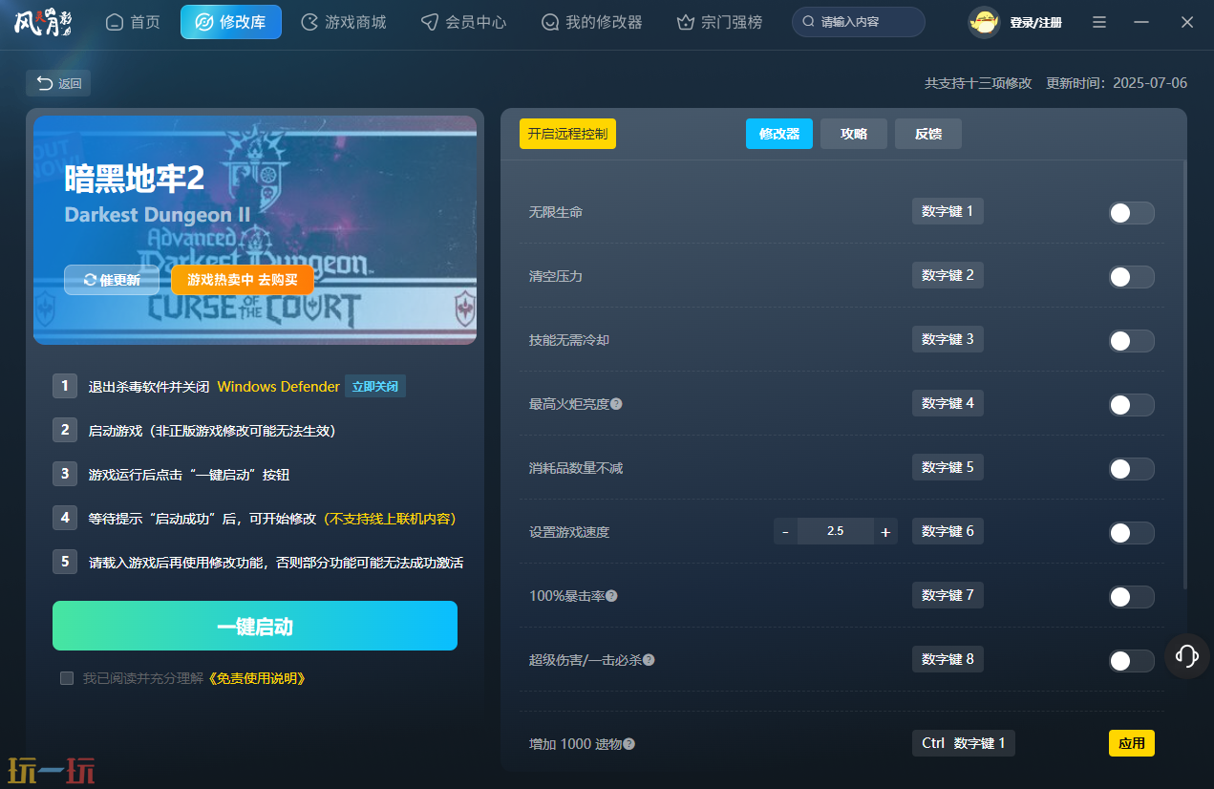This screenshot has height=789, width=1214.
Task: Toggle 100%暴击率 switch
Action: pos(1132,597)
